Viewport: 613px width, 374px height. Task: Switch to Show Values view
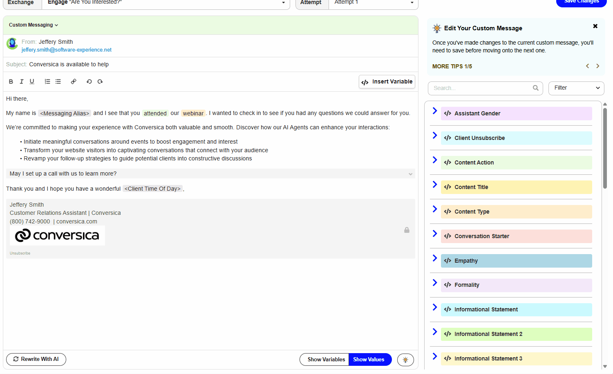[x=369, y=360]
